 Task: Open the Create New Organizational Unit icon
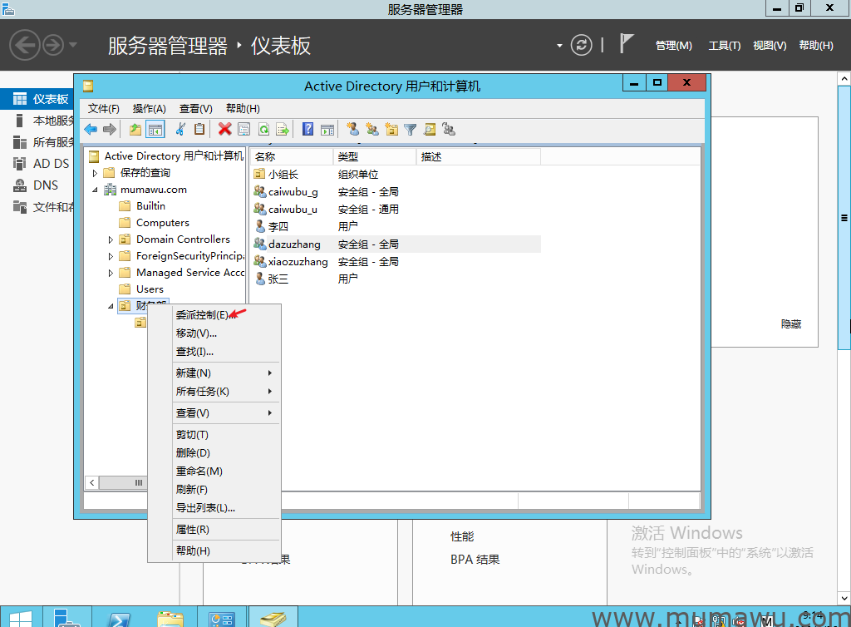click(x=391, y=129)
